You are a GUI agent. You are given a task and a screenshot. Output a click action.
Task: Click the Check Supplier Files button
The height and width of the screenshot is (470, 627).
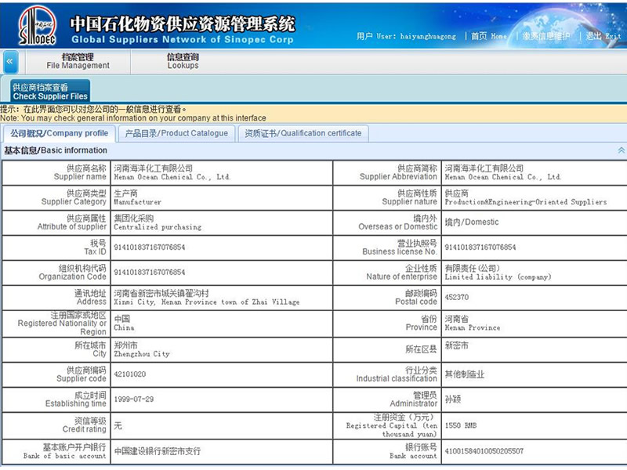50,92
